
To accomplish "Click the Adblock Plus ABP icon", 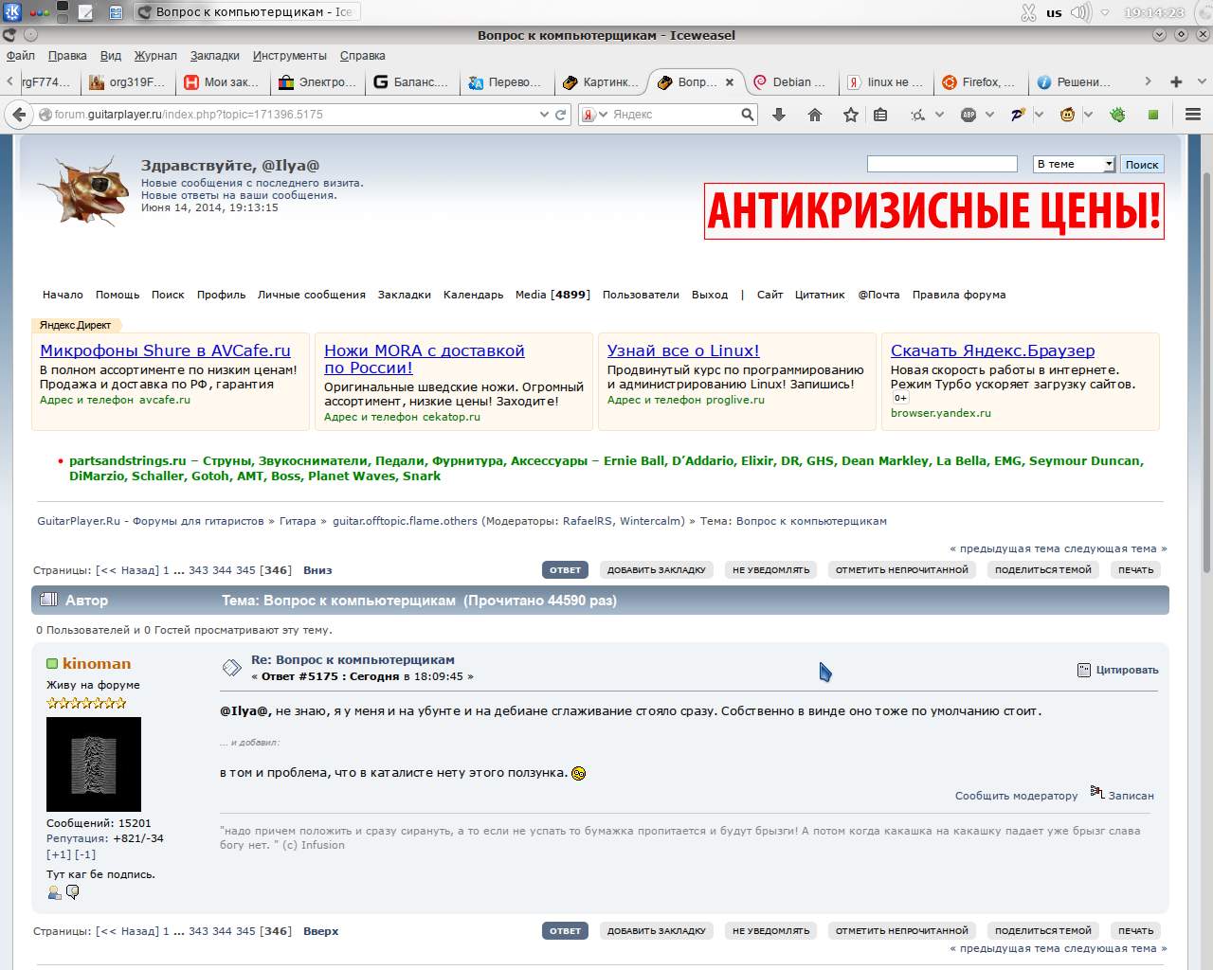I will click(969, 115).
